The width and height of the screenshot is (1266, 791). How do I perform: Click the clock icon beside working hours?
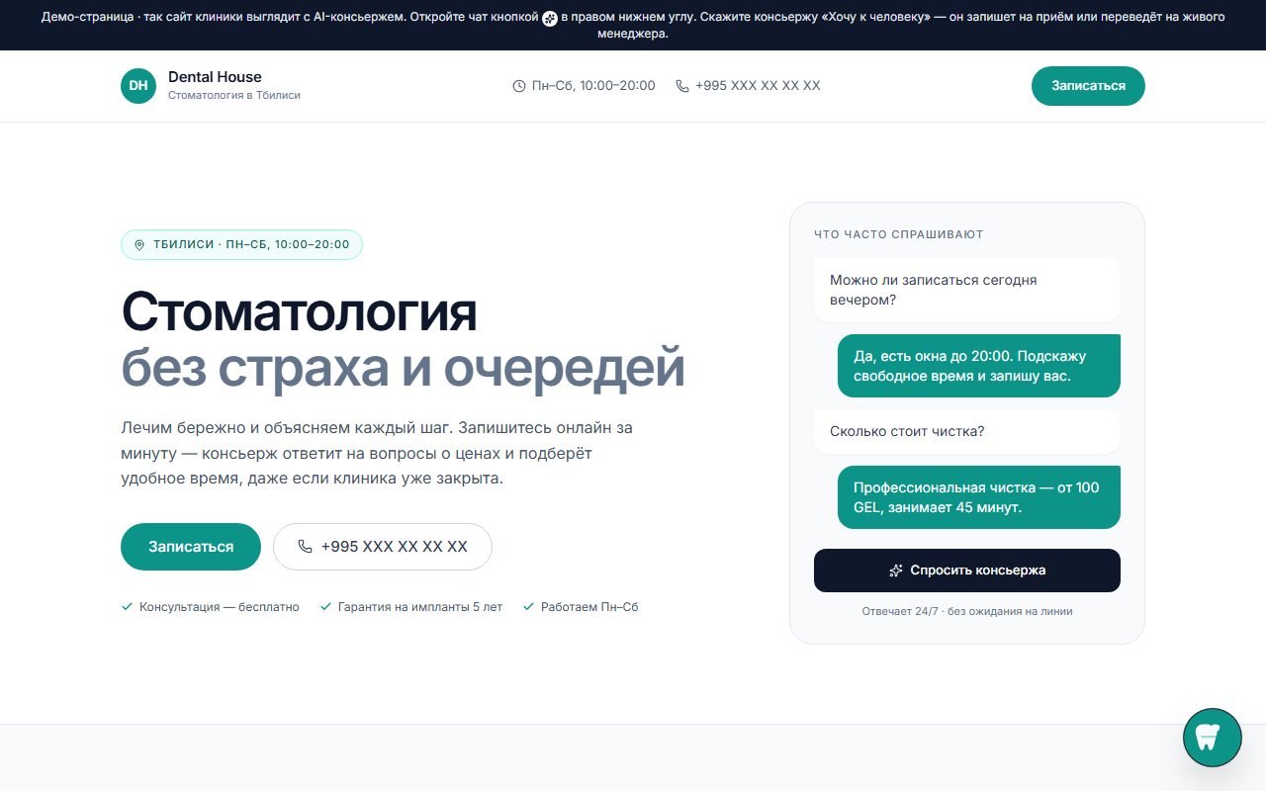pos(519,86)
